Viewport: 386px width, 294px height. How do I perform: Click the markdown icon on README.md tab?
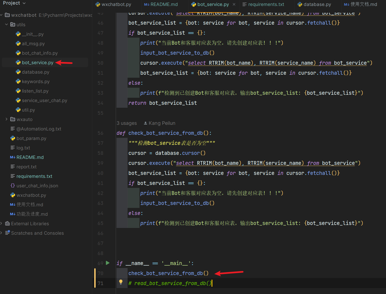(147, 4)
